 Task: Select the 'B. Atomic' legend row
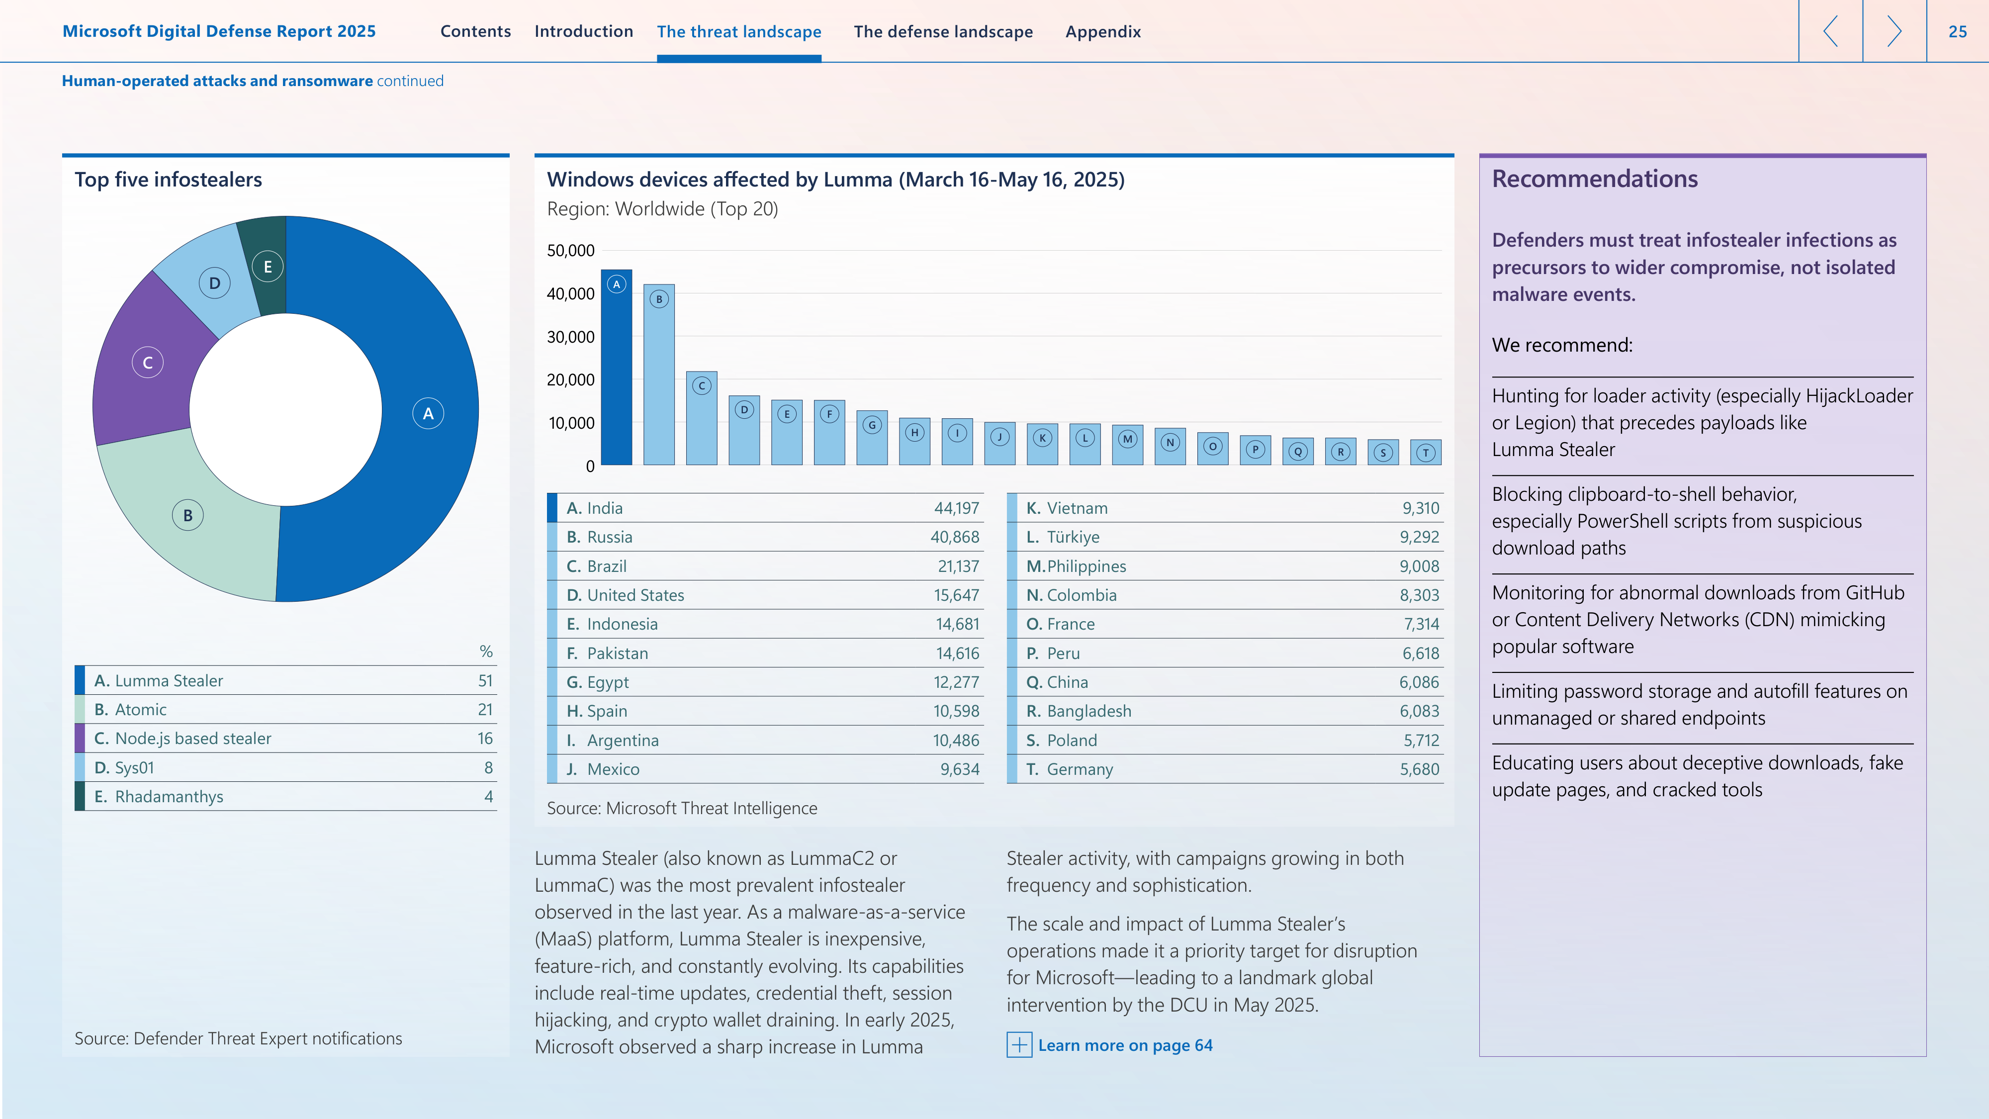click(286, 709)
